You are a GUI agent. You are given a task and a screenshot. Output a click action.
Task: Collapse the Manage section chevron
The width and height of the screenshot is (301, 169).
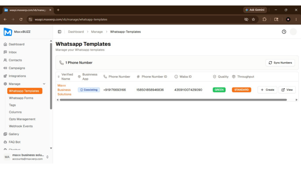click(44, 84)
